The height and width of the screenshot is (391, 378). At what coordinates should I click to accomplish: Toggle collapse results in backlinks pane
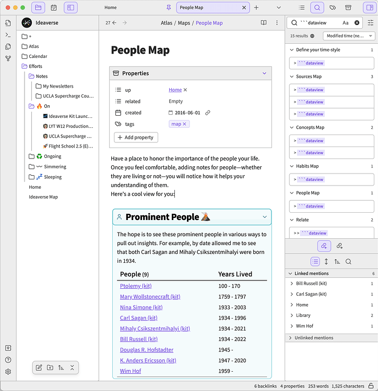pos(315,262)
